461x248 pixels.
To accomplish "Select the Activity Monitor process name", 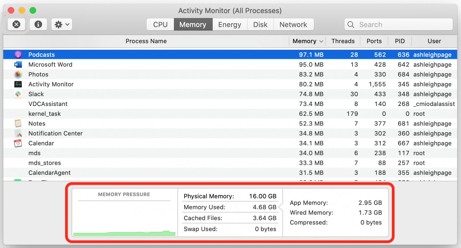I will (x=51, y=84).
